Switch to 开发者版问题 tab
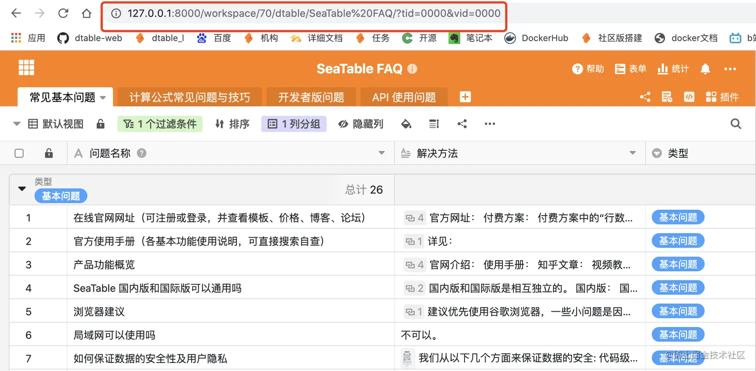This screenshot has width=756, height=371. [x=311, y=97]
